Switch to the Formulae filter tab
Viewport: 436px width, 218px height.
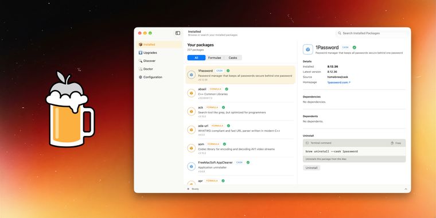click(215, 58)
